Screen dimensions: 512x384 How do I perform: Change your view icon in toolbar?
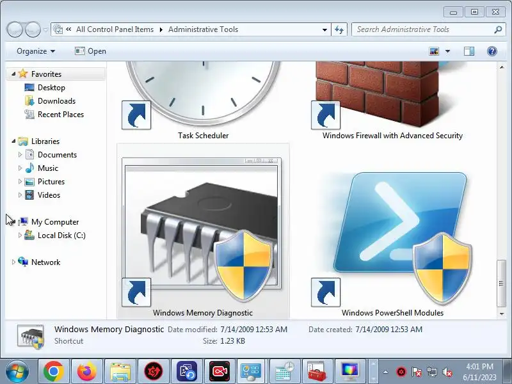tap(434, 51)
